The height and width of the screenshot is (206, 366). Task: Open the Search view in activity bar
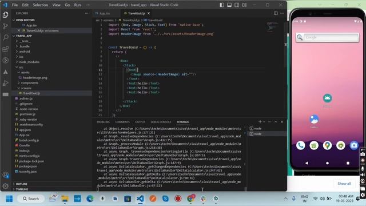pos(5,37)
